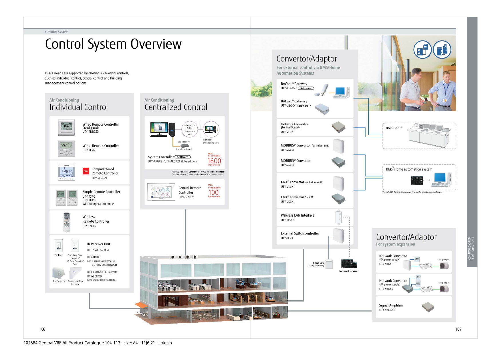Click the UTY-VLGX model number
Viewport: 502px width, 355px height.
click(x=287, y=132)
